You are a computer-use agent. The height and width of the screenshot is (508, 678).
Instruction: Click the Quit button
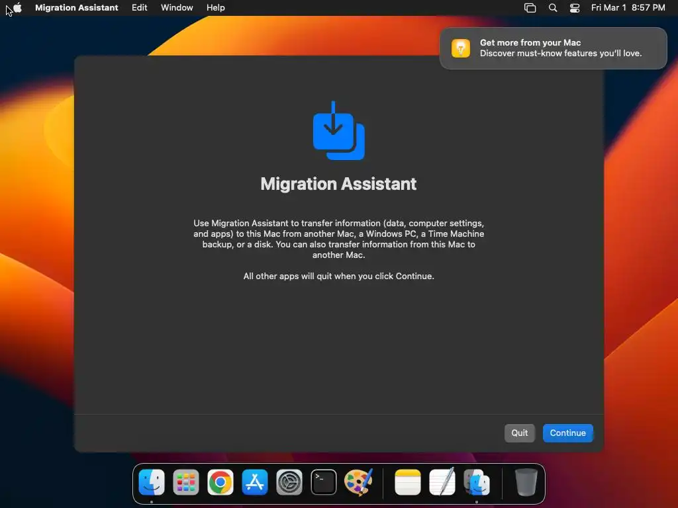point(519,433)
